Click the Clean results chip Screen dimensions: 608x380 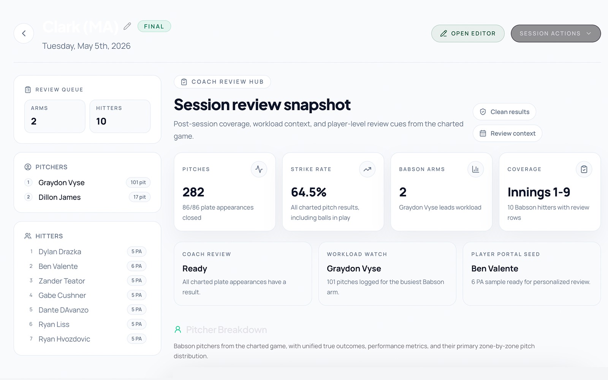504,112
